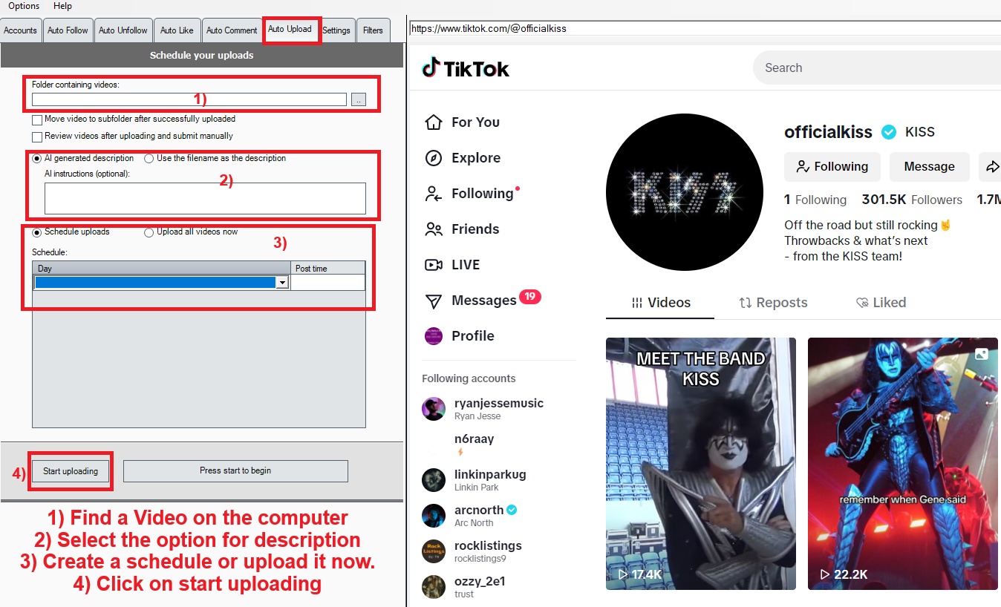Click the folder containing videos field
Image resolution: width=1001 pixels, height=607 pixels.
189,99
